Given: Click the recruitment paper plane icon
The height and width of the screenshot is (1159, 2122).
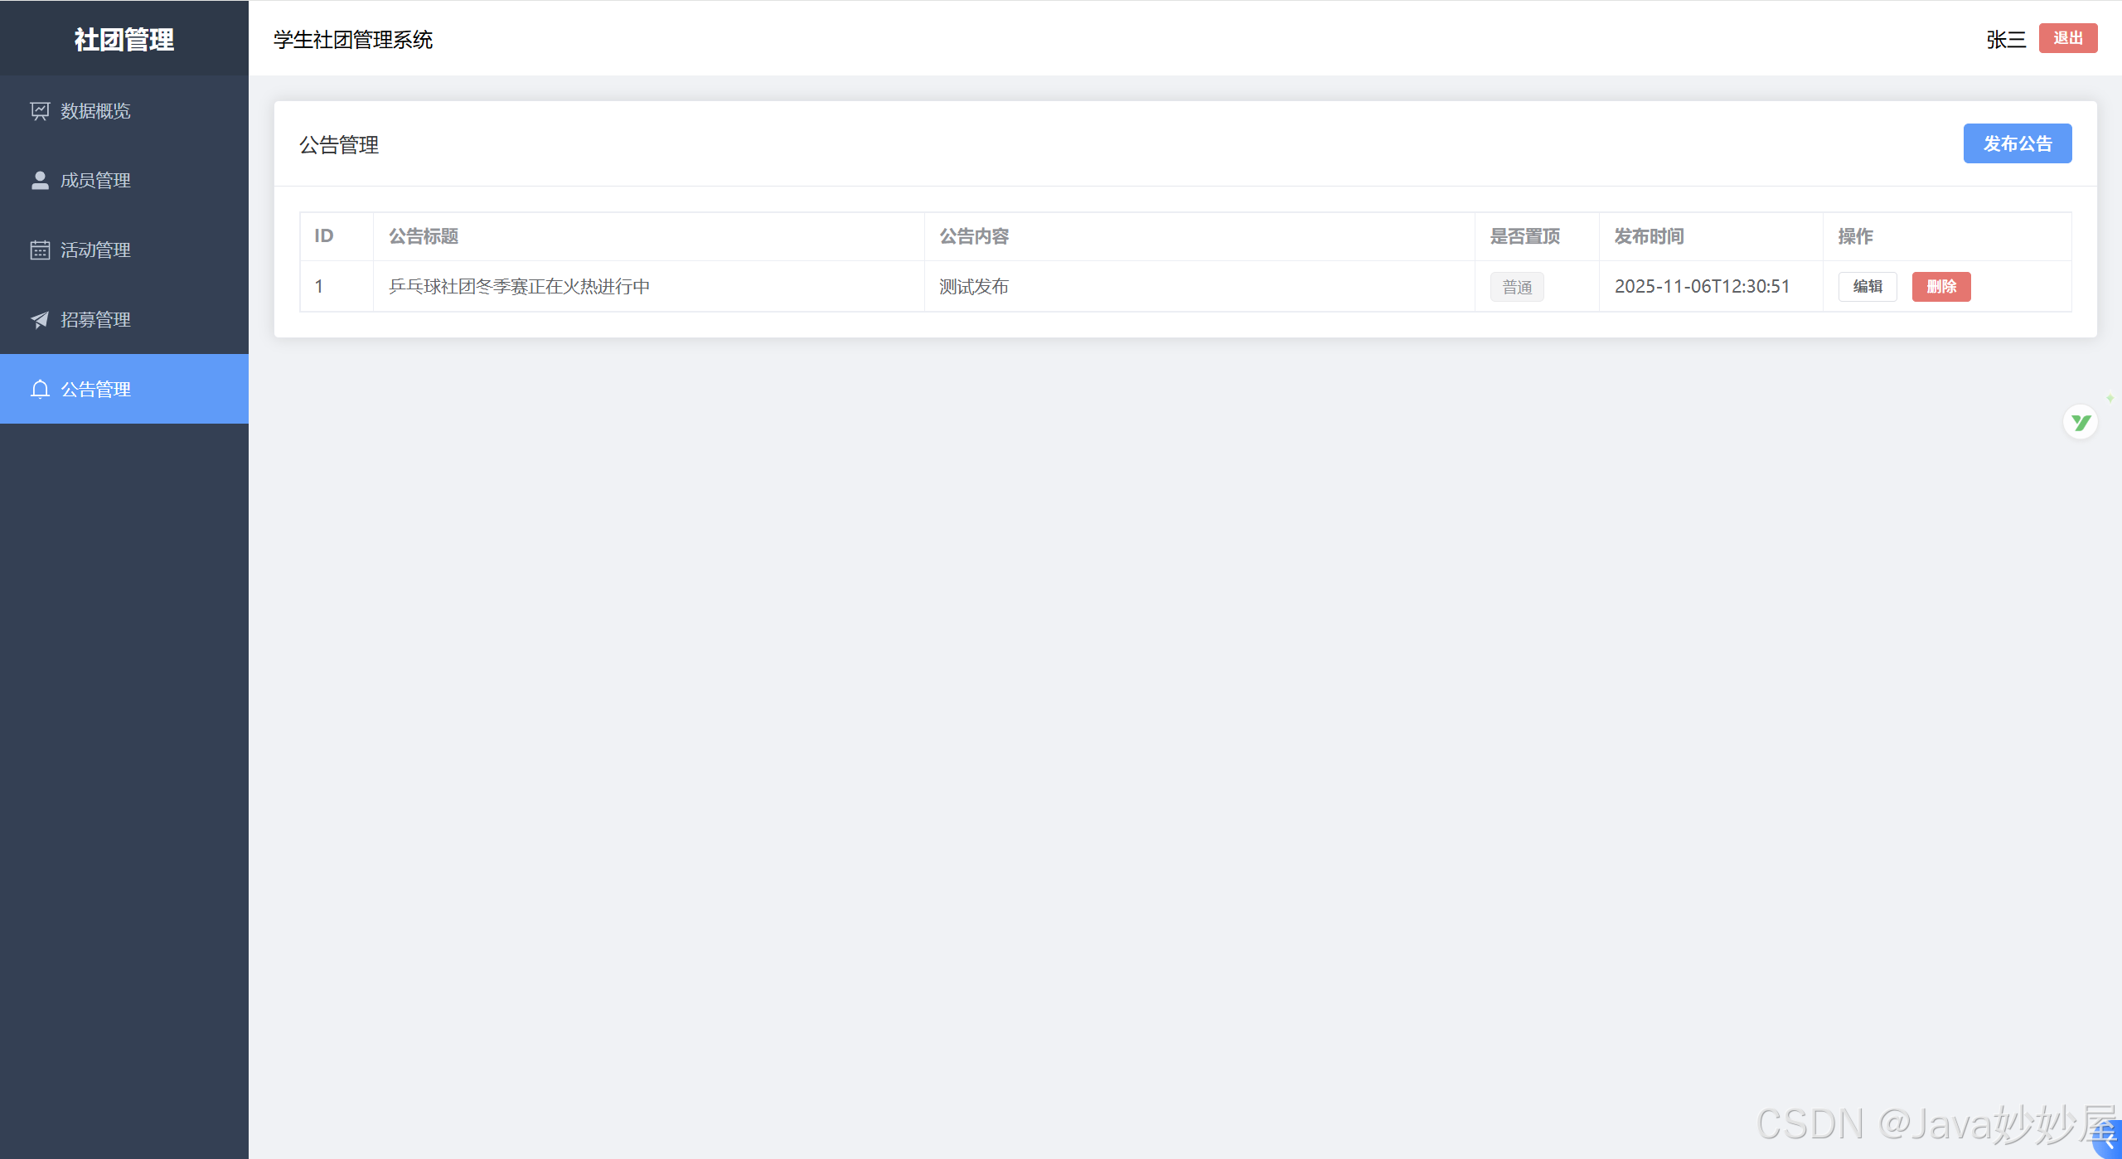Looking at the screenshot, I should 40,320.
